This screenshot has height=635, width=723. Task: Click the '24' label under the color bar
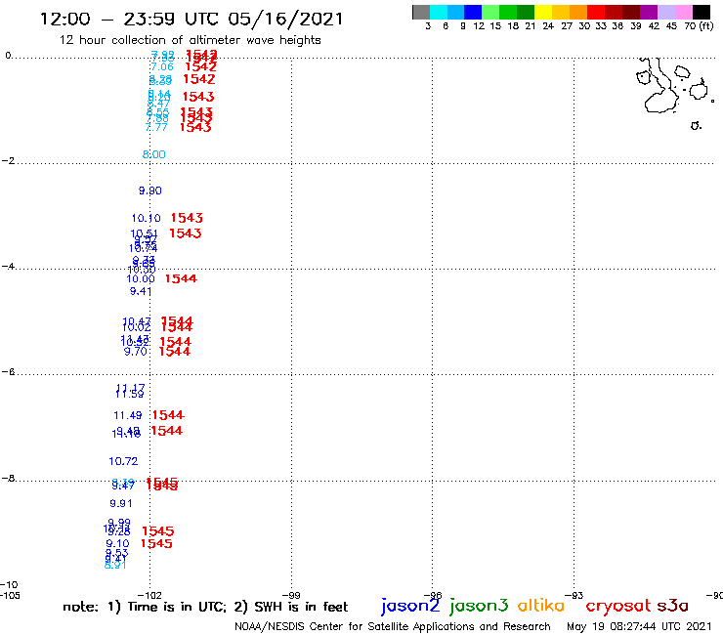pos(548,26)
